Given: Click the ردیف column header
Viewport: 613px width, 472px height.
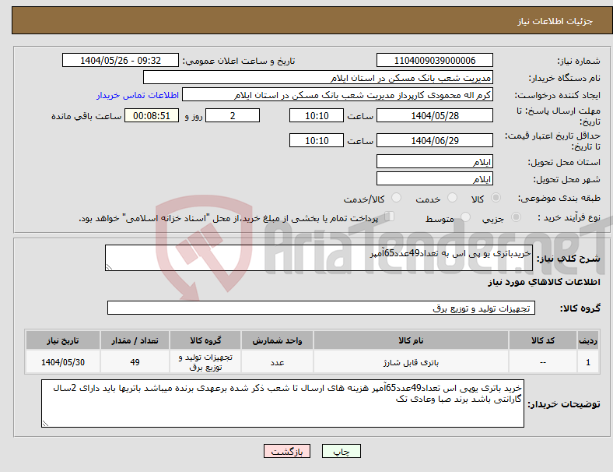Looking at the screenshot, I should click(587, 340).
